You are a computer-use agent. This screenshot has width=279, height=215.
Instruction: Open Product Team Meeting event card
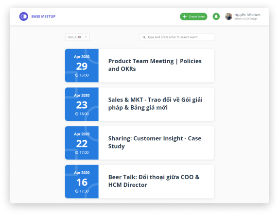pos(139,66)
